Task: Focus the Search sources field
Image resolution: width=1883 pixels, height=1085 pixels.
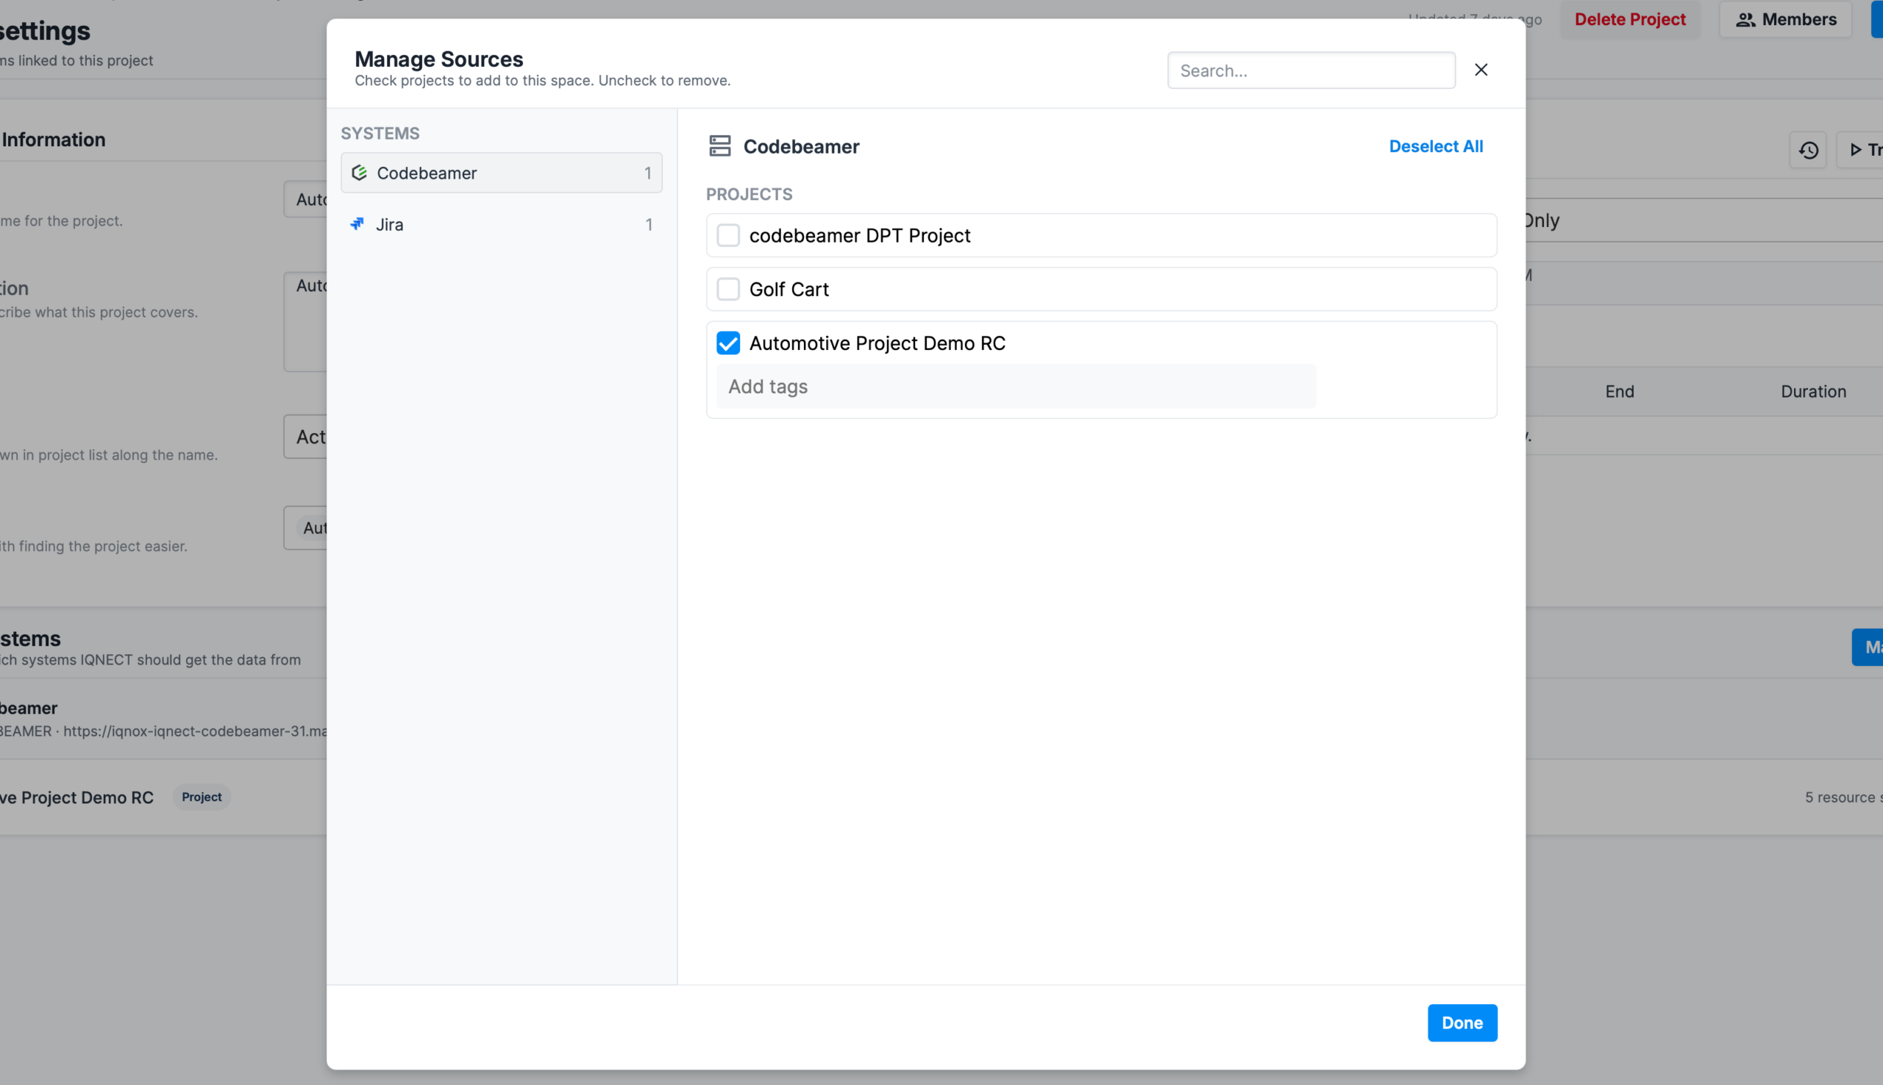Action: point(1311,70)
